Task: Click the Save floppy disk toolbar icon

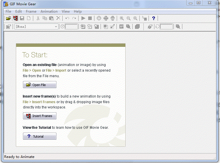Action: tap(22, 18)
